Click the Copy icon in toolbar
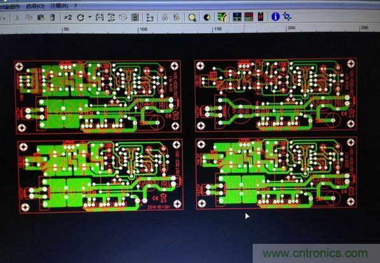This screenshot has height=263, width=380. tap(29, 17)
